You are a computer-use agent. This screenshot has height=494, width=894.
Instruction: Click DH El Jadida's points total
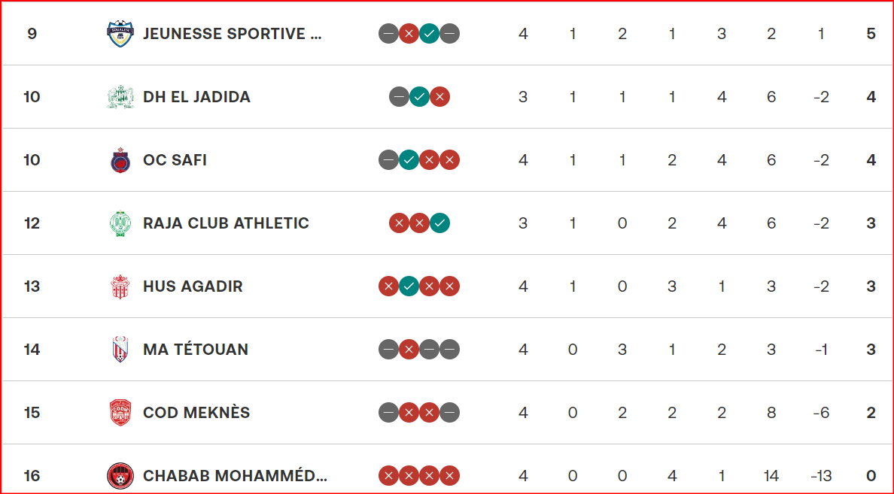pyautogui.click(x=871, y=97)
